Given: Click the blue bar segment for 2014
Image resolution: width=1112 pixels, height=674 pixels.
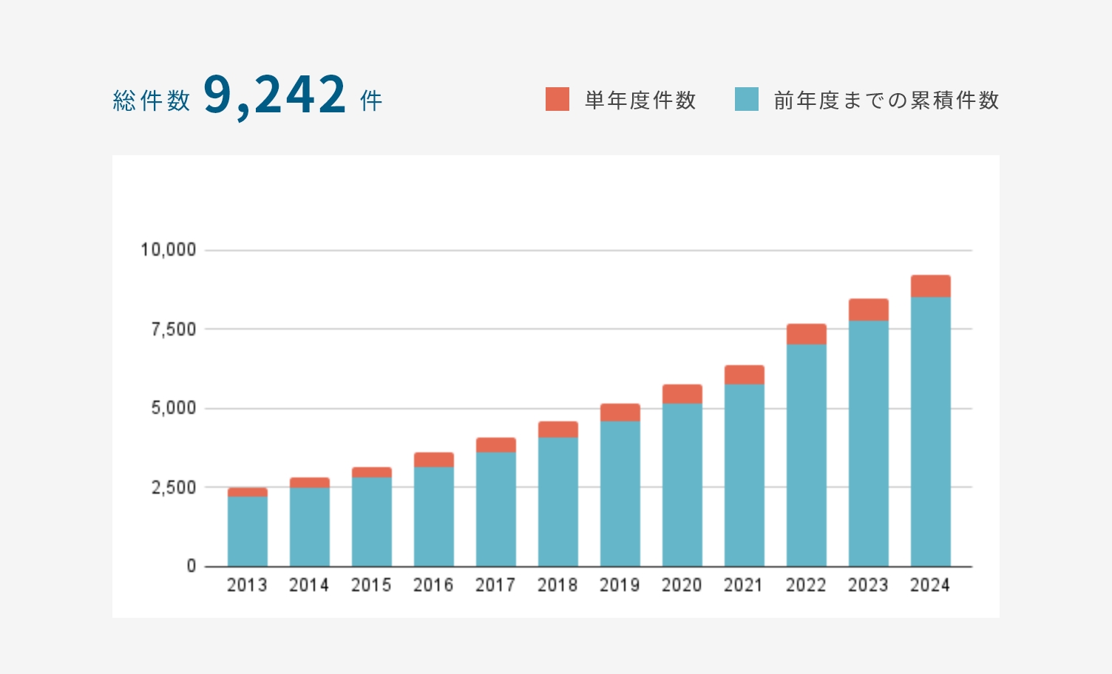Looking at the screenshot, I should point(310,527).
